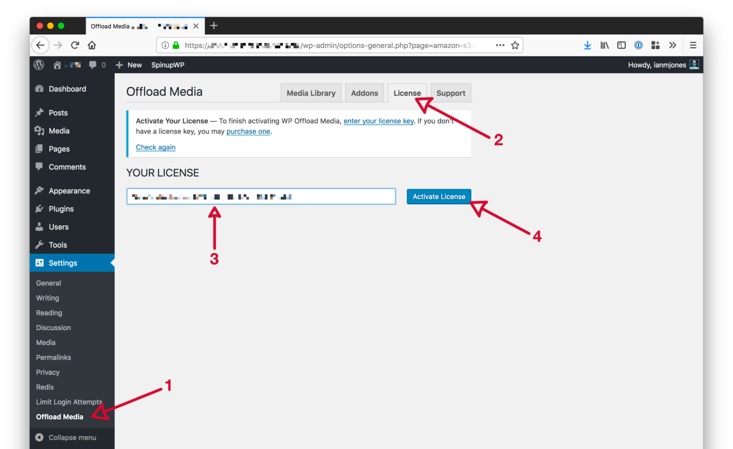Focus the license key input field
The width and height of the screenshot is (733, 449).
[x=261, y=197]
